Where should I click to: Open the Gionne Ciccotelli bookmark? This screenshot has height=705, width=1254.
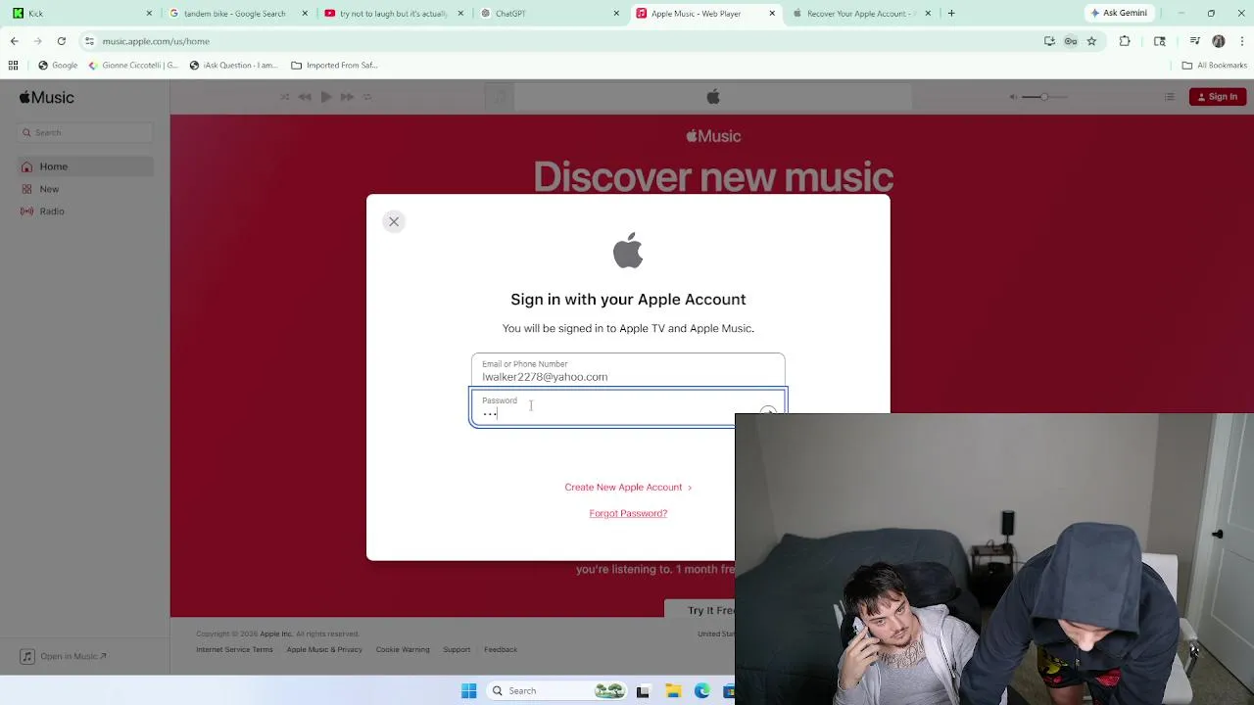click(133, 66)
